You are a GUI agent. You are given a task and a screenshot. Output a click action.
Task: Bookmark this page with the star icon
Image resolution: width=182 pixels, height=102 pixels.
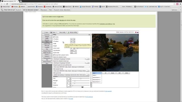[174, 4]
